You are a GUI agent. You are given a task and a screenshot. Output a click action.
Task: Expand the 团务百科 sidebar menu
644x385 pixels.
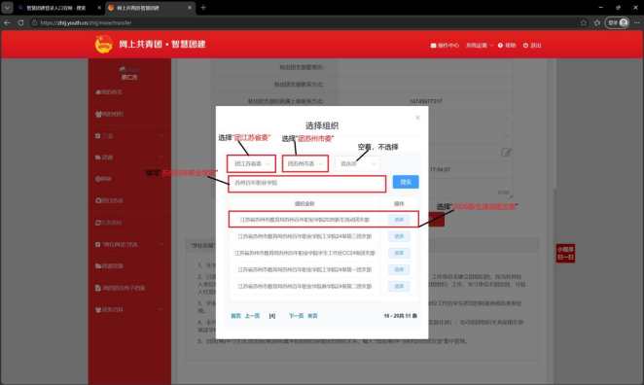tap(129, 309)
